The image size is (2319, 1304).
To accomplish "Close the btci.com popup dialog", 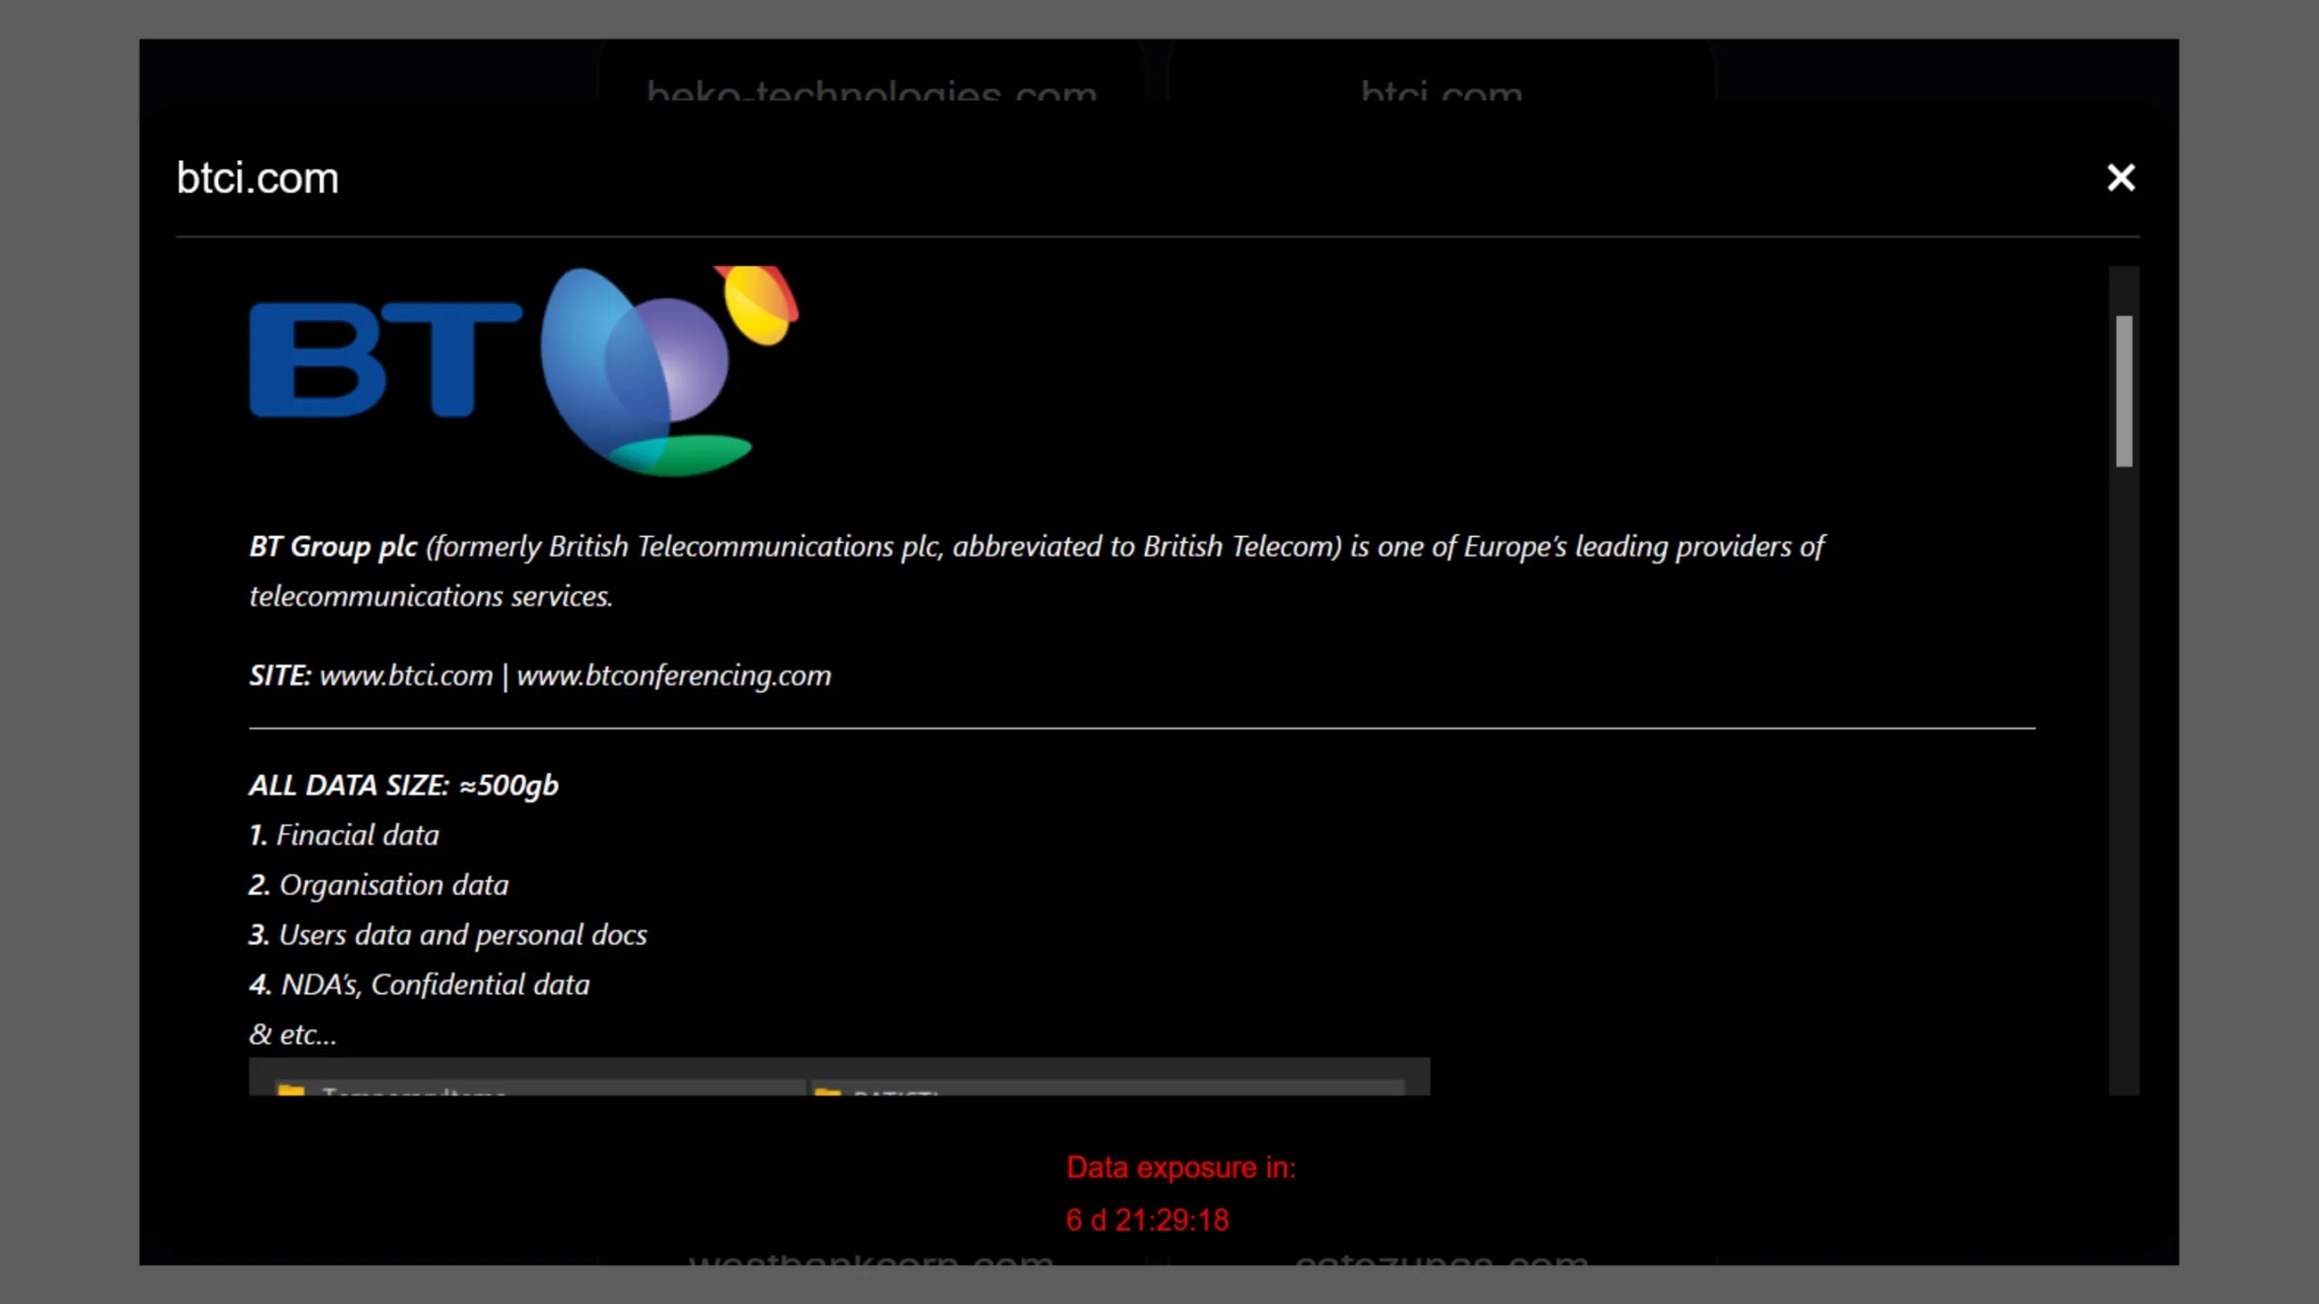I will 2121,177.
